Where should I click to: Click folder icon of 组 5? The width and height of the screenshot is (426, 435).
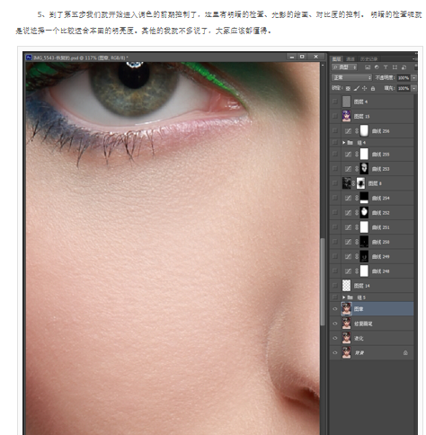pos(350,297)
